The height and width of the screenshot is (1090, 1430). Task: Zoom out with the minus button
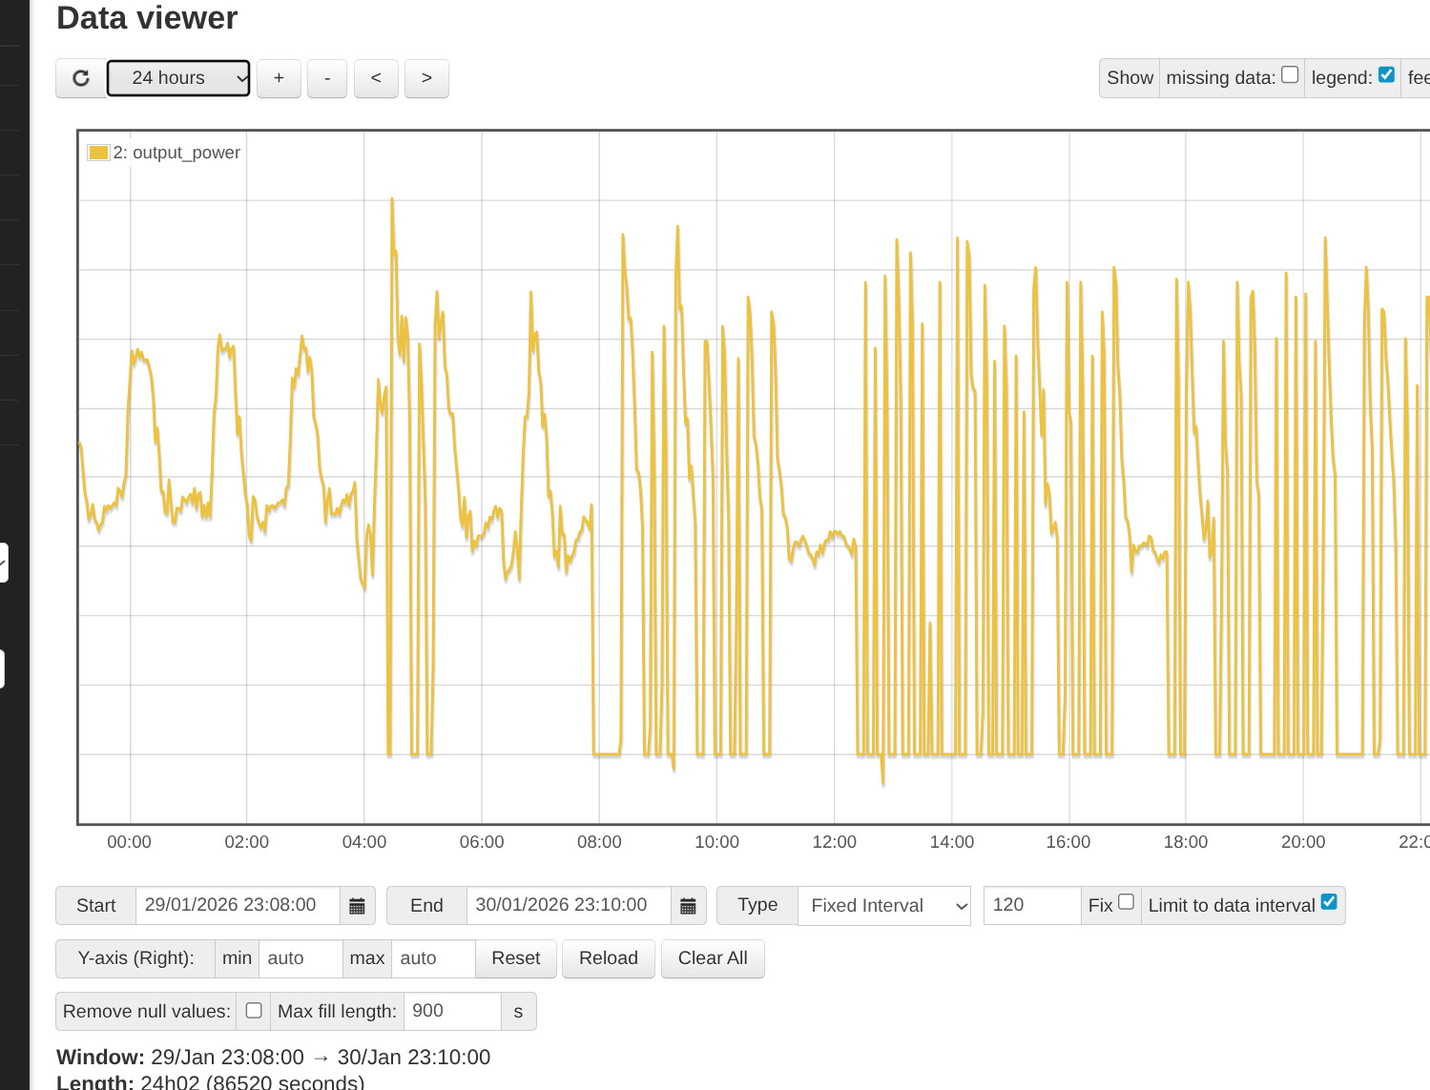(327, 78)
